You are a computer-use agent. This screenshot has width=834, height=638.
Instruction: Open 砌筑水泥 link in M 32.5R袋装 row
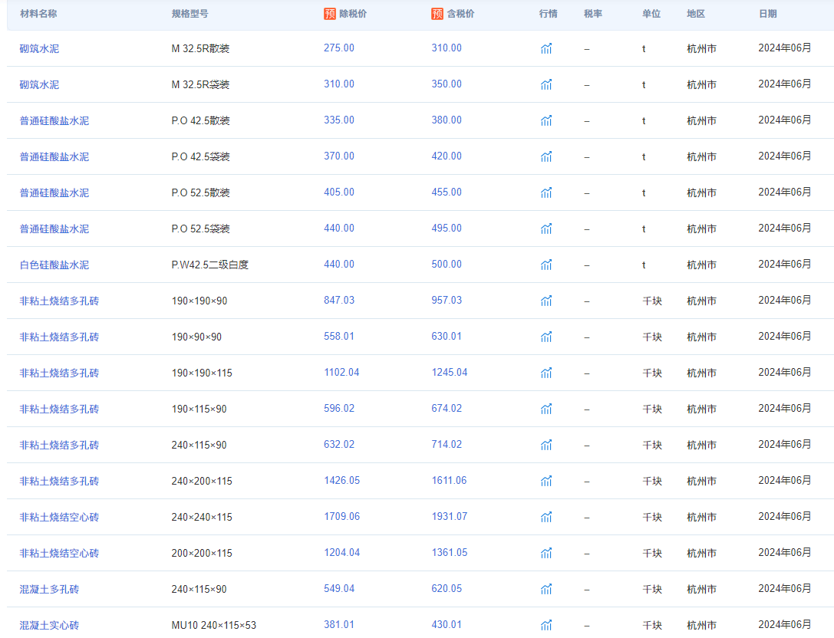[x=39, y=84]
